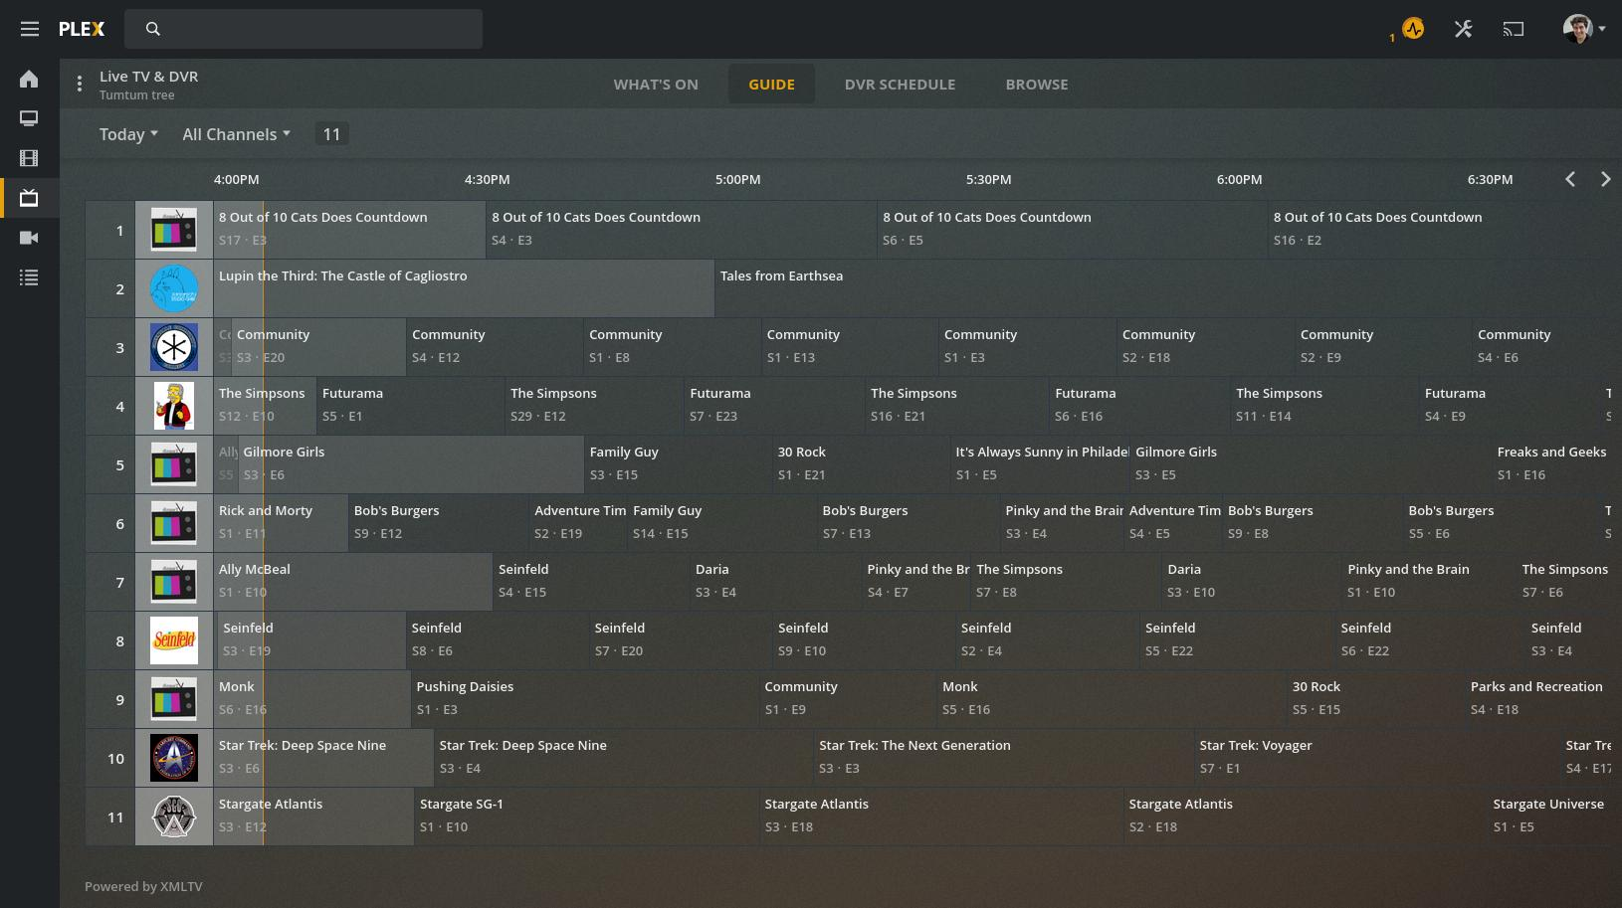The image size is (1622, 908).
Task: Open Futurama S5 E1 program
Action: click(411, 406)
